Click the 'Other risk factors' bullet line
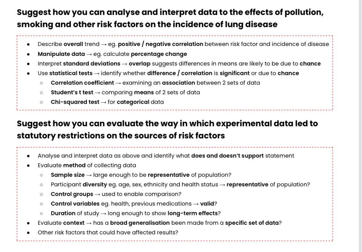Image resolution: width=362 pixels, height=252 pixels. coord(108,232)
